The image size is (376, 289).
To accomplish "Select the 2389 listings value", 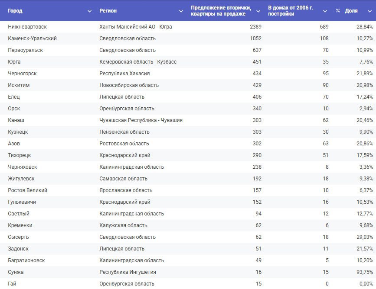I will (255, 27).
